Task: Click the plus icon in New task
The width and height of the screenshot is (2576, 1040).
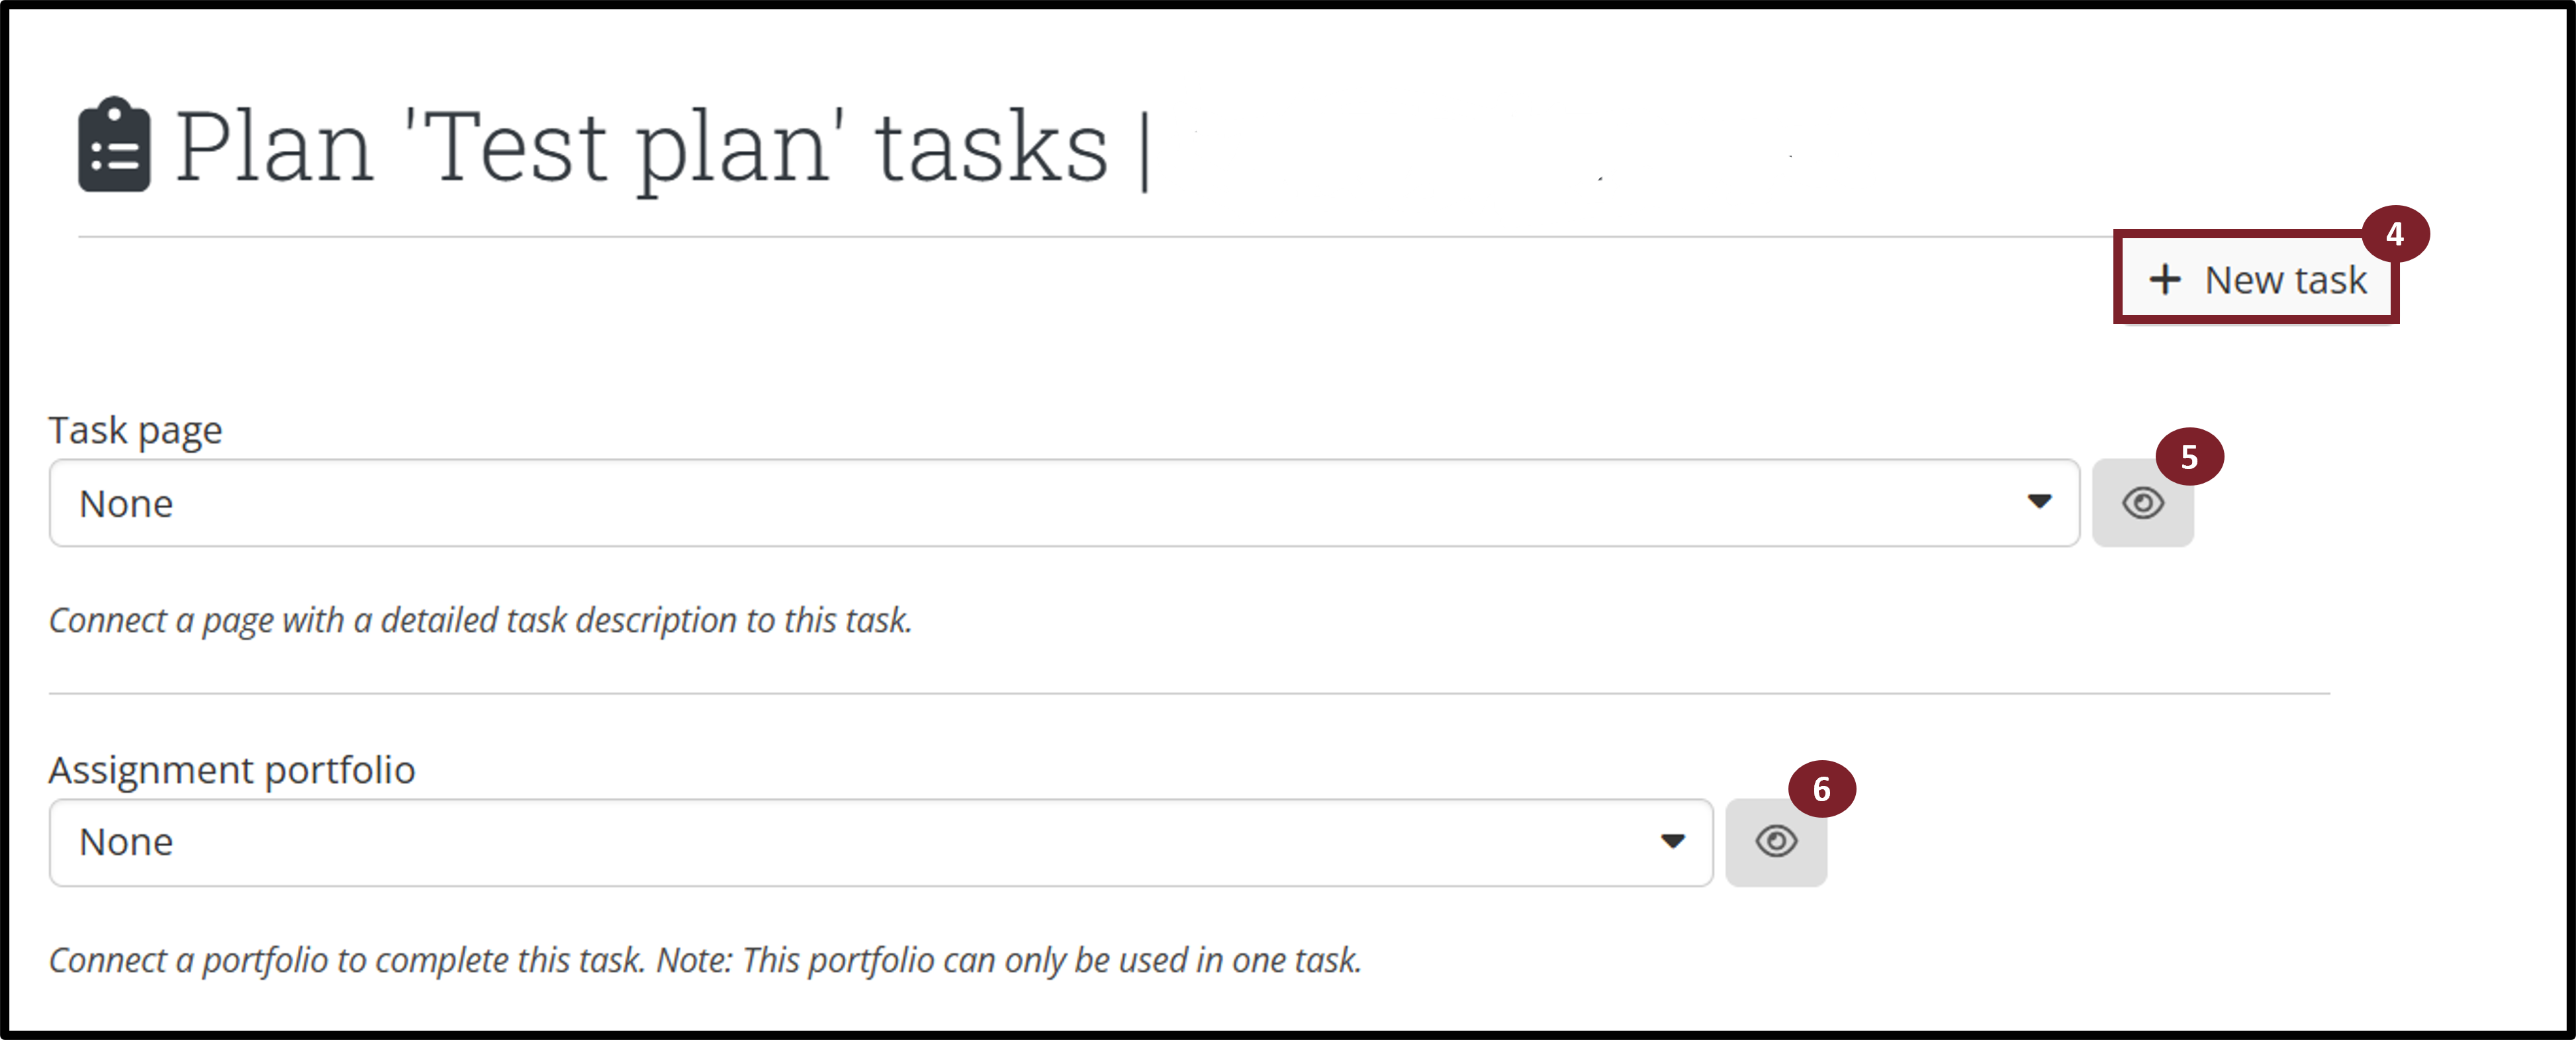Action: point(2165,279)
